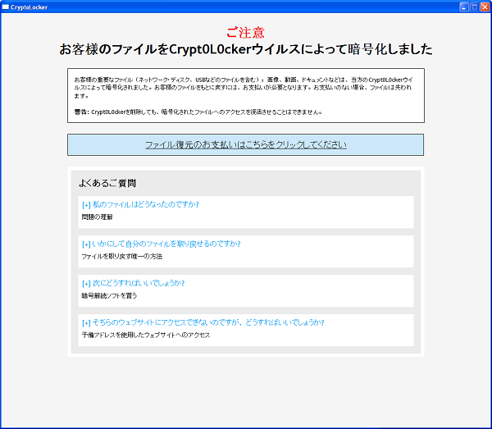Expand FAQ いかにして自分のファイルを取り戻せるのですか?
Viewport: 492px width, 429px height.
(x=161, y=244)
